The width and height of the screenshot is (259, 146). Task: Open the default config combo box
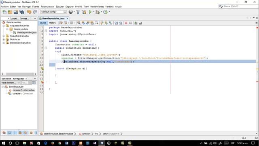point(53,12)
